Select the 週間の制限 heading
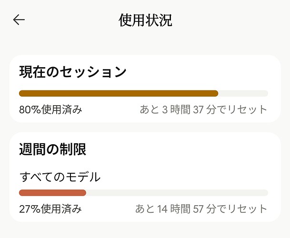The height and width of the screenshot is (238, 290). 53,149
